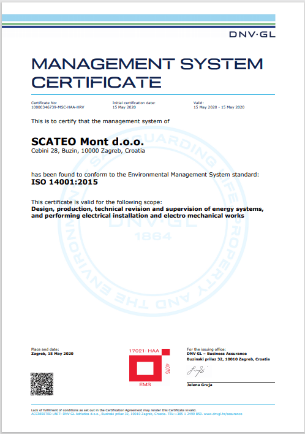Select 'Zagreb, 15 May 2020' text
This screenshot has height=434, width=305.
coord(52,354)
